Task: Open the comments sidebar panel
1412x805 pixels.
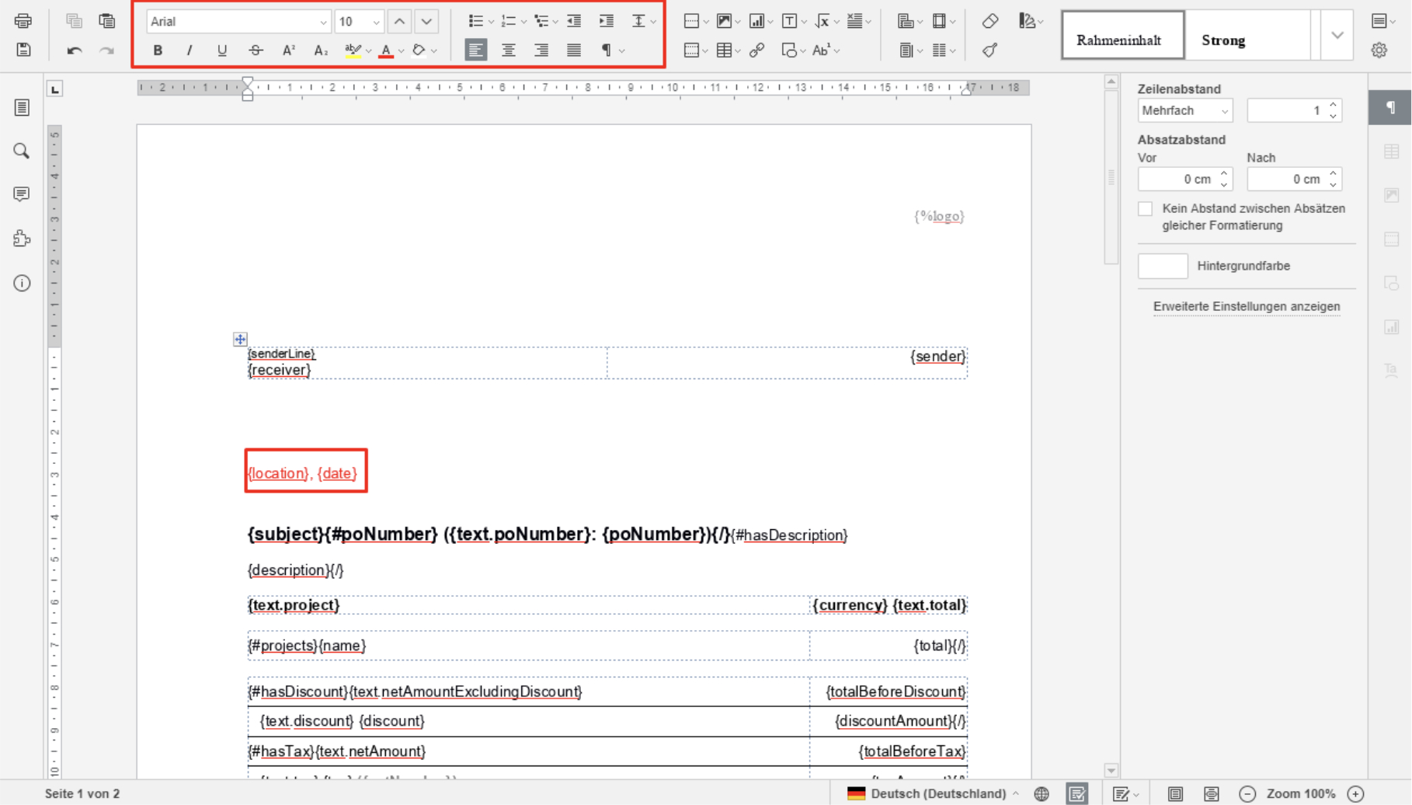Action: 22,194
